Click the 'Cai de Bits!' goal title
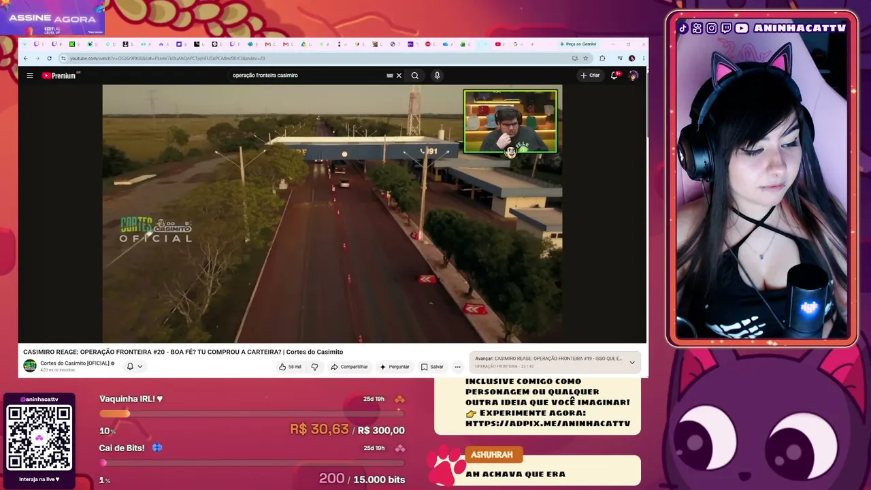 pos(122,448)
